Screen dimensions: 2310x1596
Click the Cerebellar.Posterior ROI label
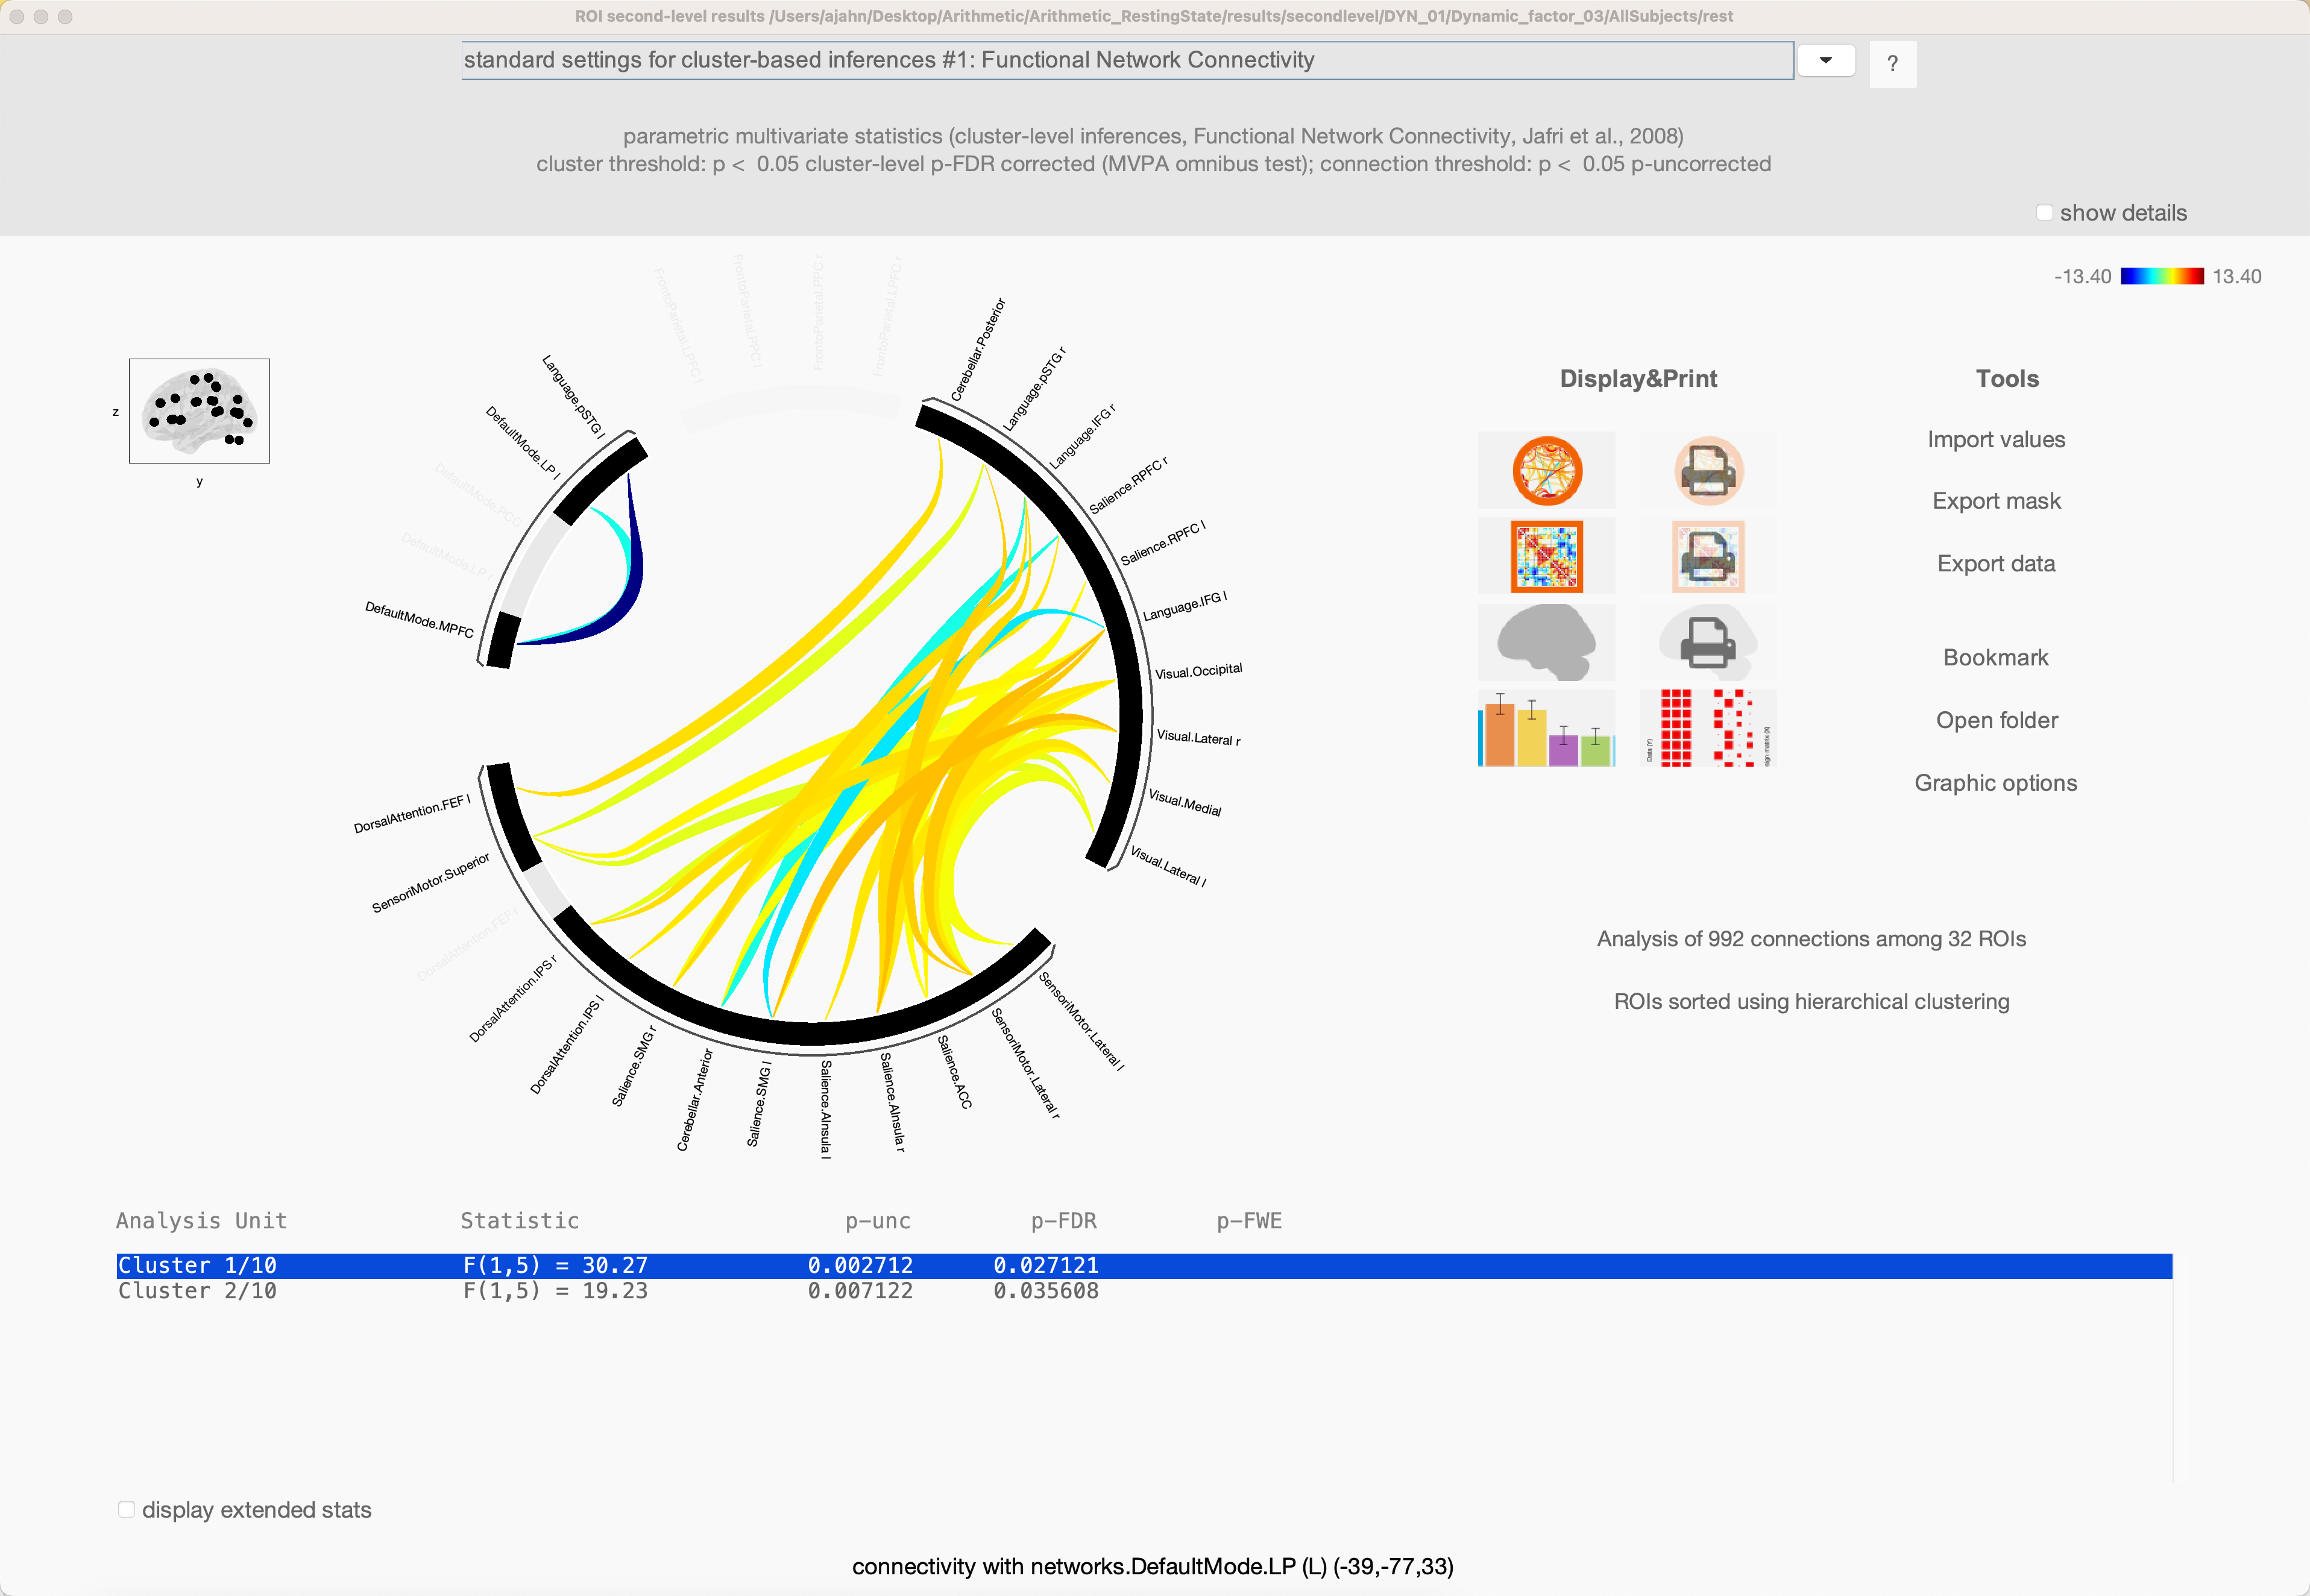pyautogui.click(x=978, y=350)
